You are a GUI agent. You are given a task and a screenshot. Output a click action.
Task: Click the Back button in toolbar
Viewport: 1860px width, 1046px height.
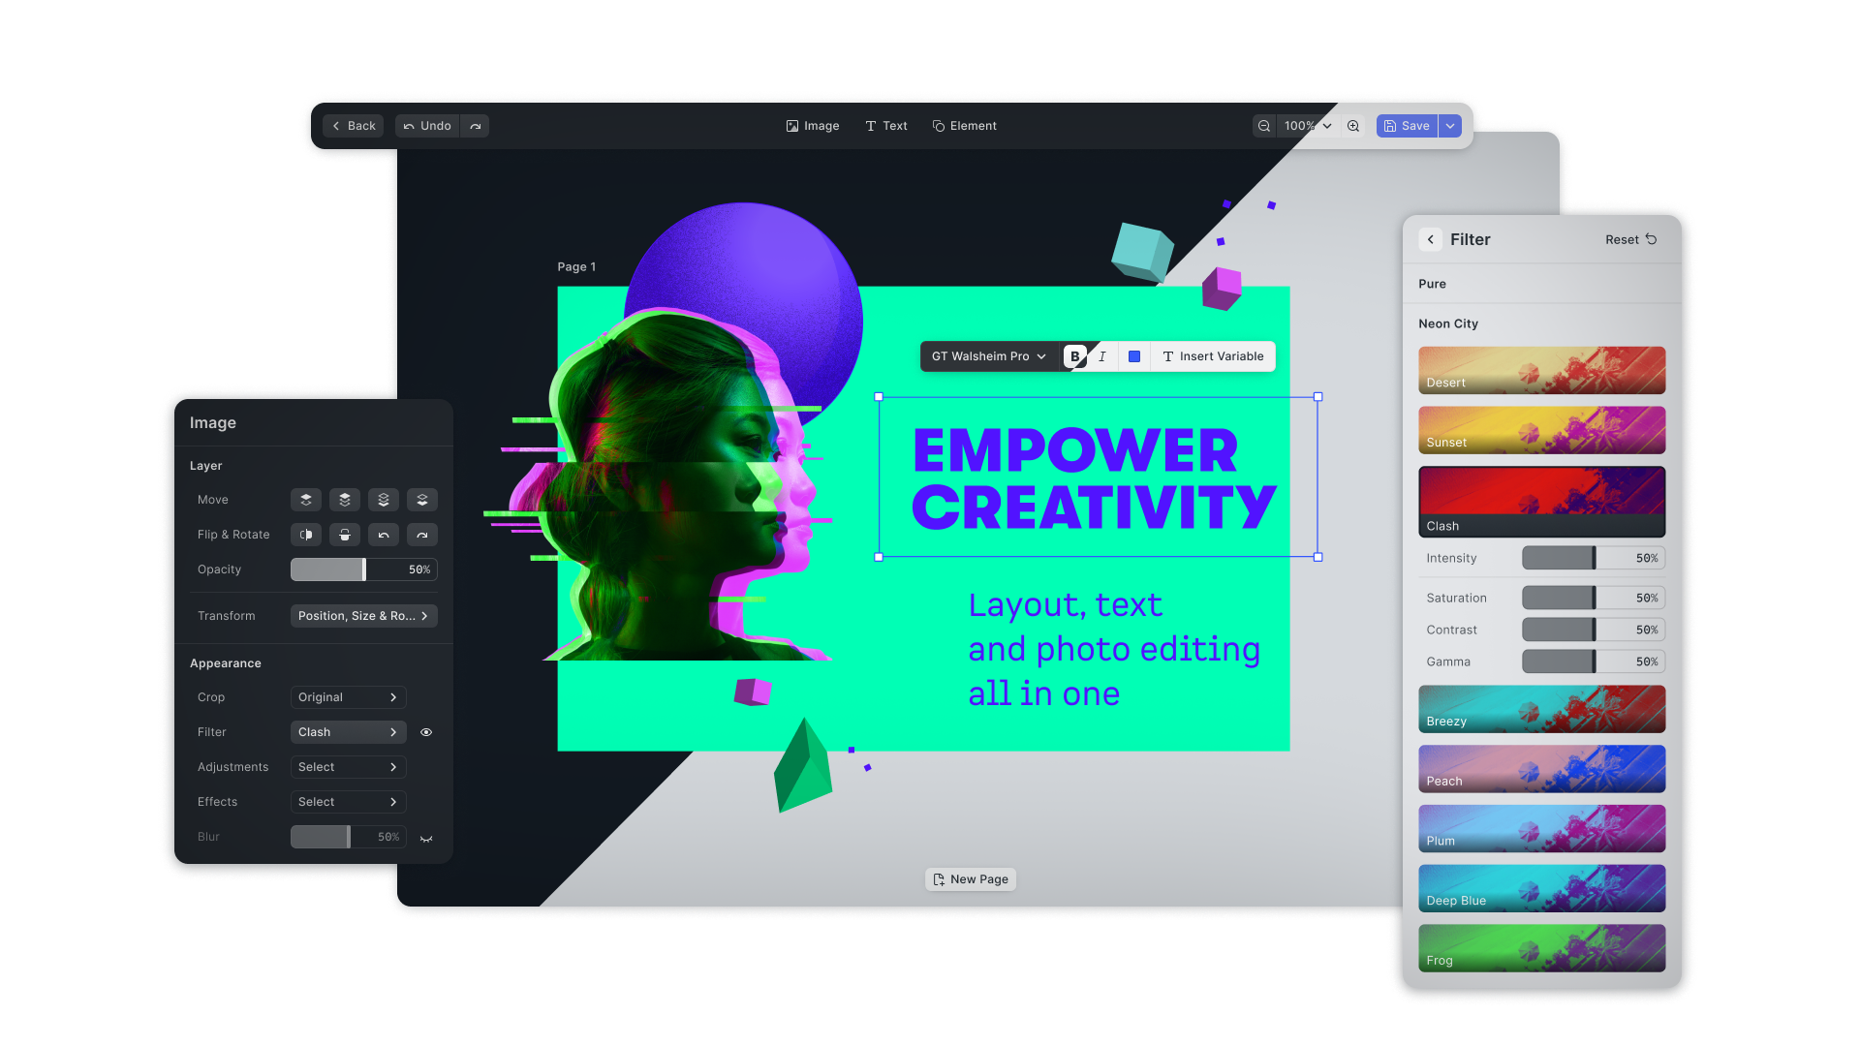coord(354,125)
